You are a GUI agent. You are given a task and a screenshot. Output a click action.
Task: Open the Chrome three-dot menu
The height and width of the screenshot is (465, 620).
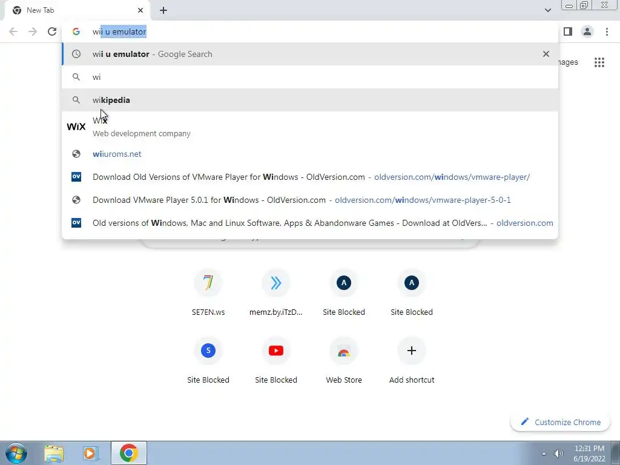(x=607, y=31)
